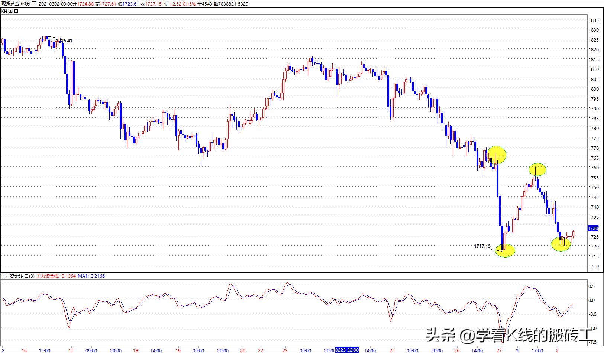The image size is (604, 353).
Task: Click the date 27 on time axis
Action: pyautogui.click(x=499, y=350)
